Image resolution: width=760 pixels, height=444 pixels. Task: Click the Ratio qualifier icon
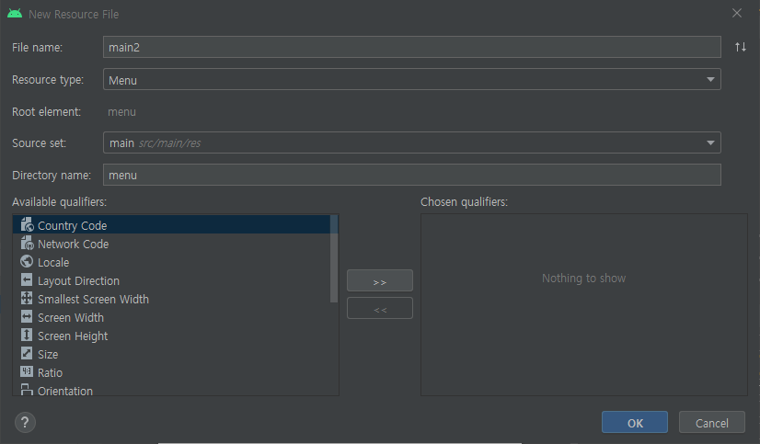pos(27,372)
